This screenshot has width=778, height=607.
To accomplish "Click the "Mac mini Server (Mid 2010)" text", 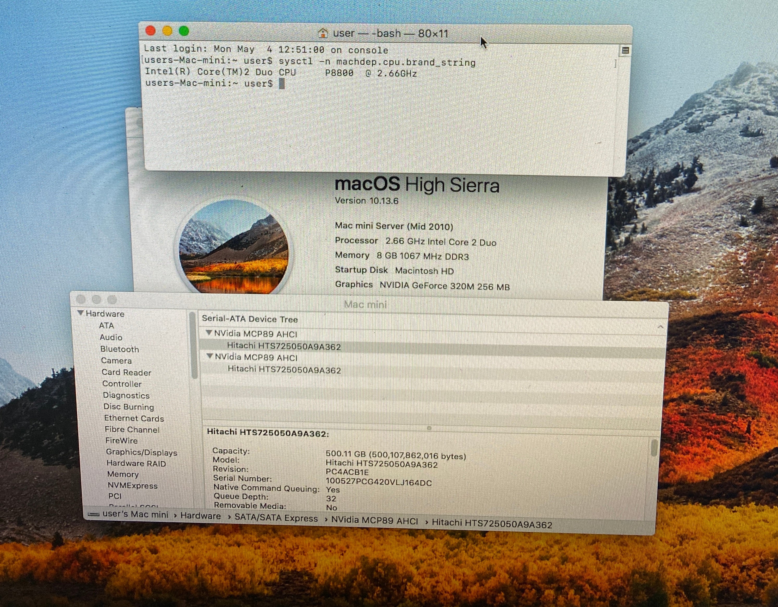I will 394,226.
